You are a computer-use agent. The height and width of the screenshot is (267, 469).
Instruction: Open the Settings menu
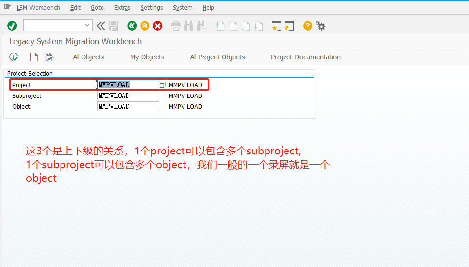tap(152, 7)
